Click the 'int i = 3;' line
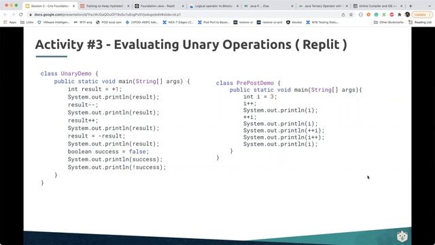Image resolution: width=435 pixels, height=245 pixels. tap(260, 97)
